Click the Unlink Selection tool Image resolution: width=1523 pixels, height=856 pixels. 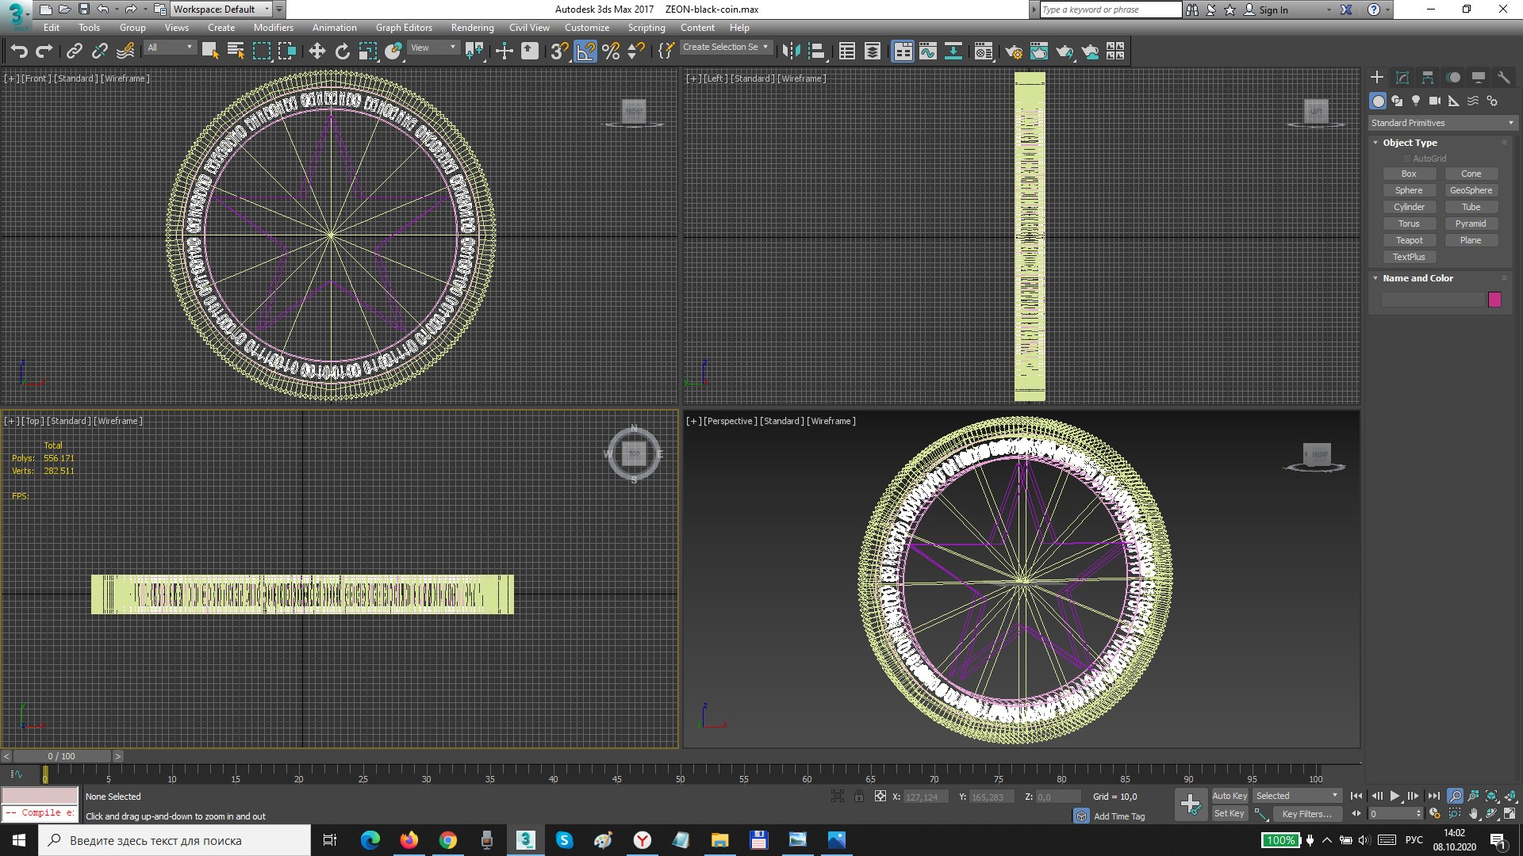click(x=100, y=52)
